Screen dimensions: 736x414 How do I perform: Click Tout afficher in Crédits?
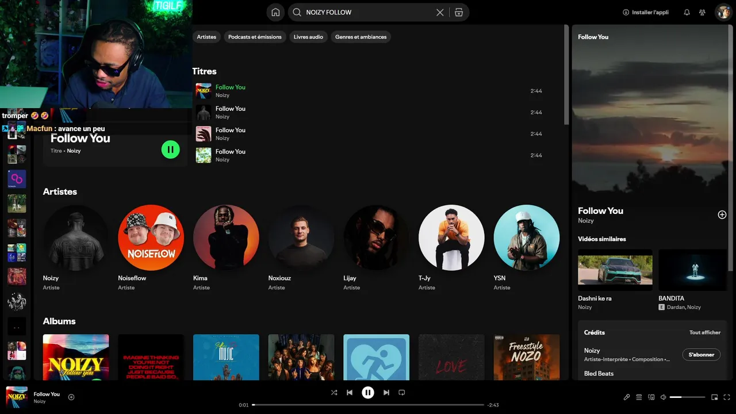pyautogui.click(x=705, y=332)
